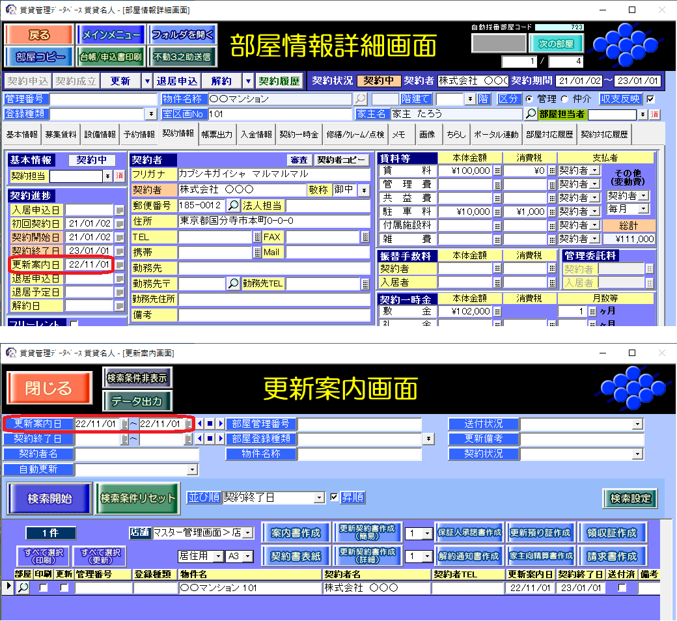Image resolution: width=677 pixels, height=621 pixels.
Task: Switch to the 入金情報 tab
Action: coord(256,135)
